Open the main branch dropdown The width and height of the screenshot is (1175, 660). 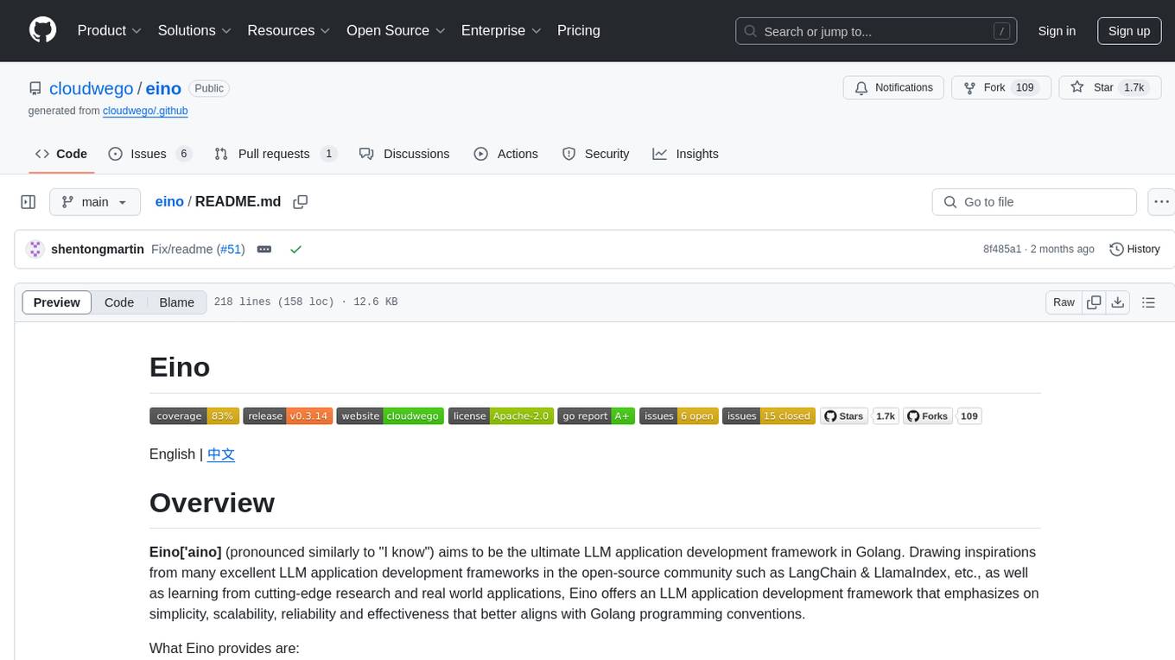click(94, 202)
